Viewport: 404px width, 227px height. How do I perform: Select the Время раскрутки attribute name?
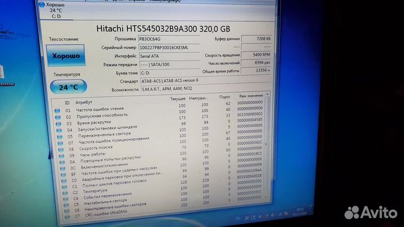[x=94, y=123]
